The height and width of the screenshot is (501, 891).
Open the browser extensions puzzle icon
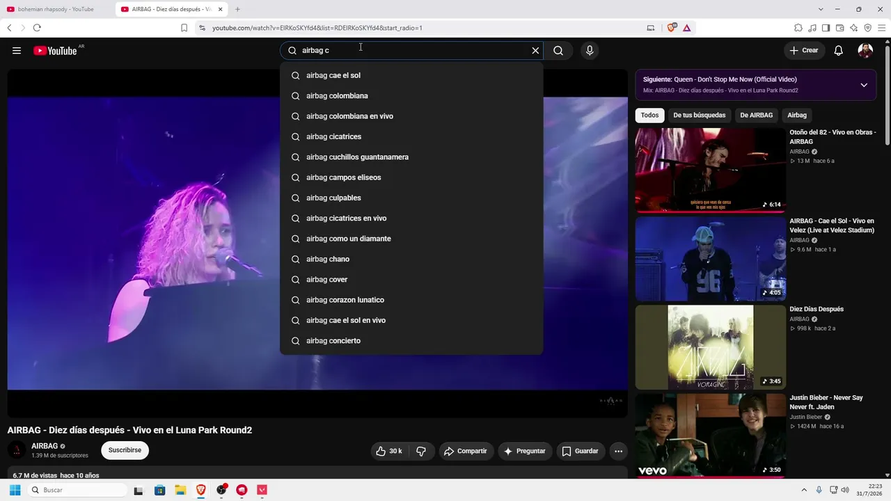coord(798,28)
